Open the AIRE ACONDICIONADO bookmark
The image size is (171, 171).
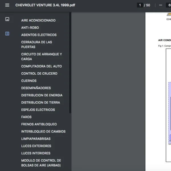(38, 21)
